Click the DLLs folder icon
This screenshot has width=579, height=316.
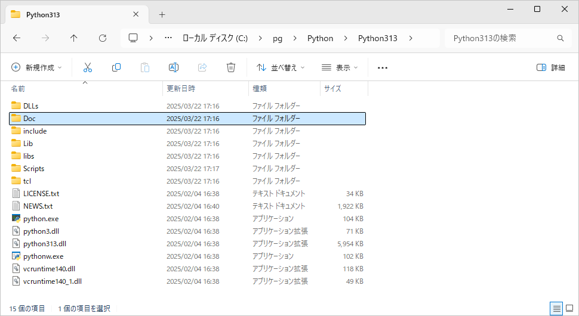tap(16, 106)
